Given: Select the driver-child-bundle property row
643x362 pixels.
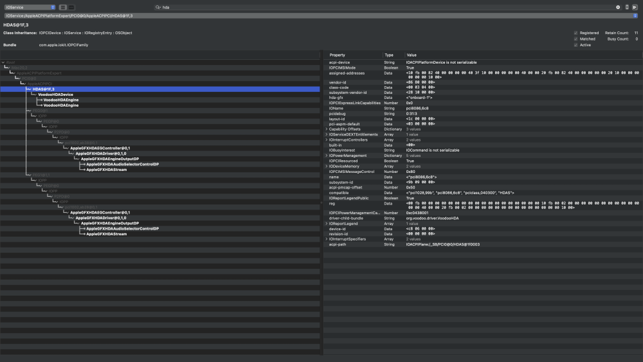Looking at the screenshot, I should (484, 218).
